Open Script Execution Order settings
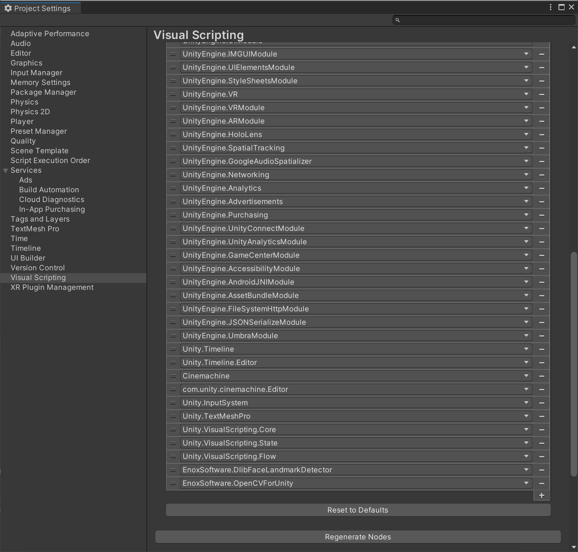This screenshot has width=578, height=552. coord(50,161)
